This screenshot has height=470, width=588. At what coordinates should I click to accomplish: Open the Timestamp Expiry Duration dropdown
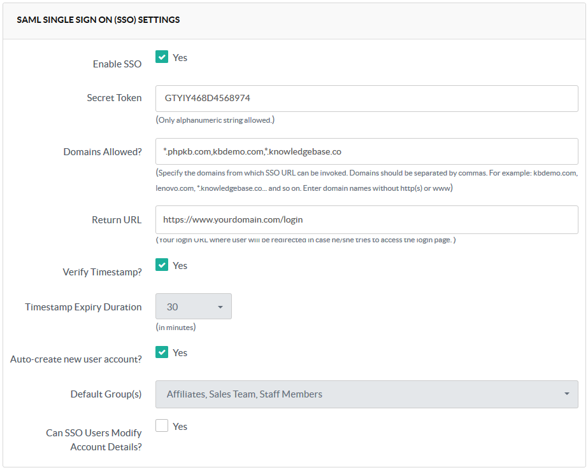193,307
